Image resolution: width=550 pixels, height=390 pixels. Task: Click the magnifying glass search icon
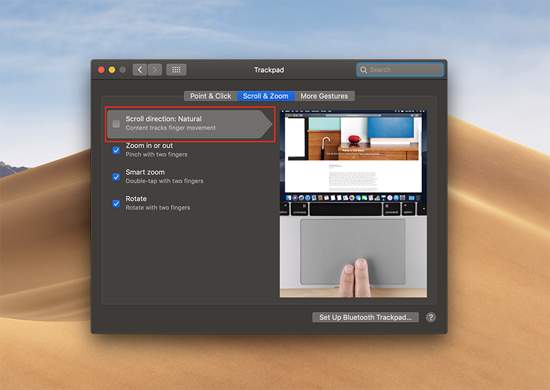click(x=364, y=70)
